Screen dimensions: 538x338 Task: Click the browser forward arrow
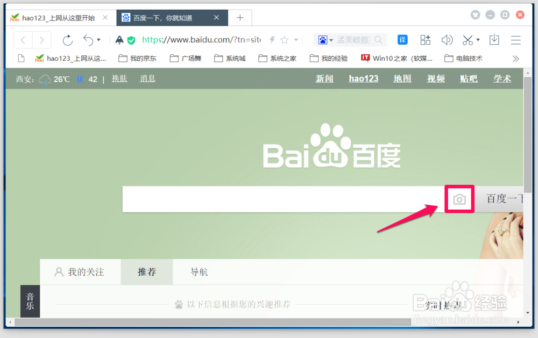coord(41,40)
